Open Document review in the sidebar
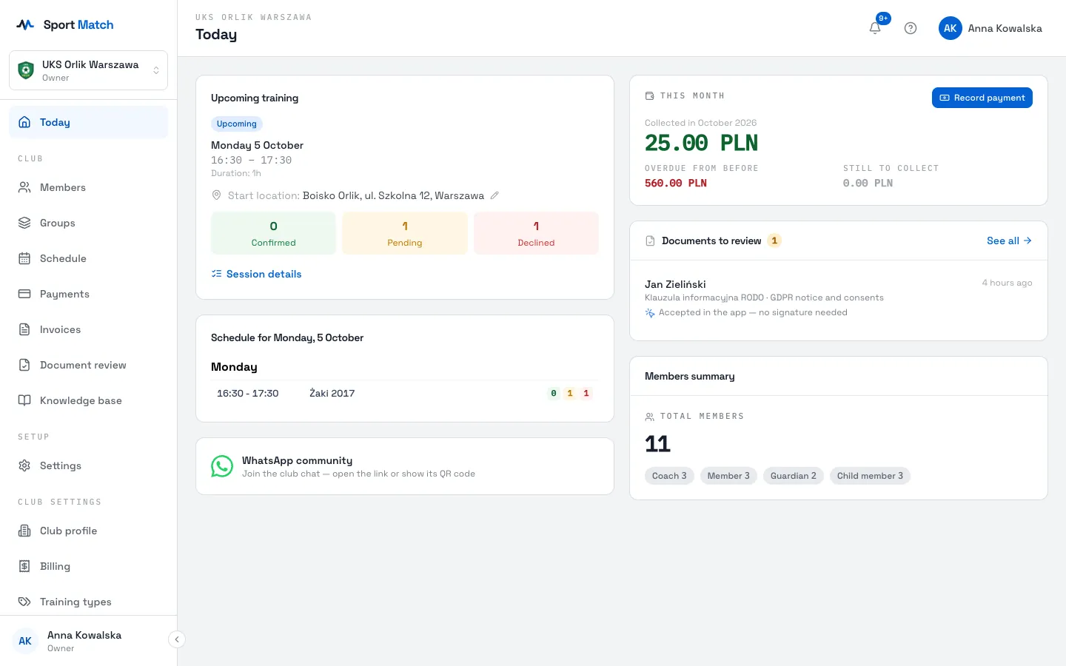Viewport: 1066px width, 666px height. click(x=88, y=365)
